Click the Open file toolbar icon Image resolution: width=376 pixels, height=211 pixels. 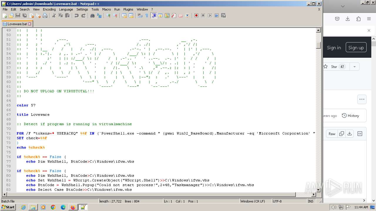click(x=11, y=16)
